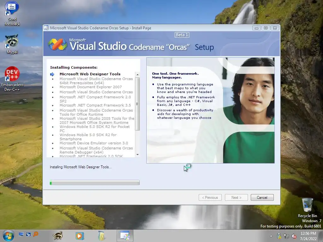Select Windows Mobile 5.0 SDK for Smartphone
Screen dimensions: 323x242
coord(88,137)
